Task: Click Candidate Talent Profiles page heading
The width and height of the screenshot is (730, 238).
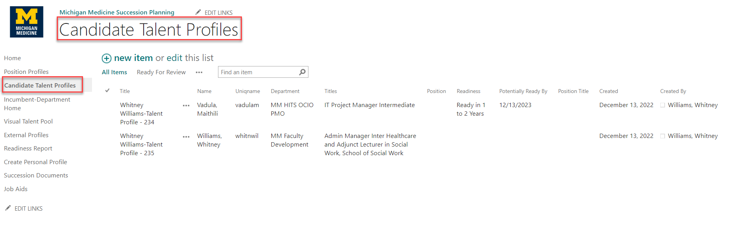Action: pyautogui.click(x=149, y=29)
